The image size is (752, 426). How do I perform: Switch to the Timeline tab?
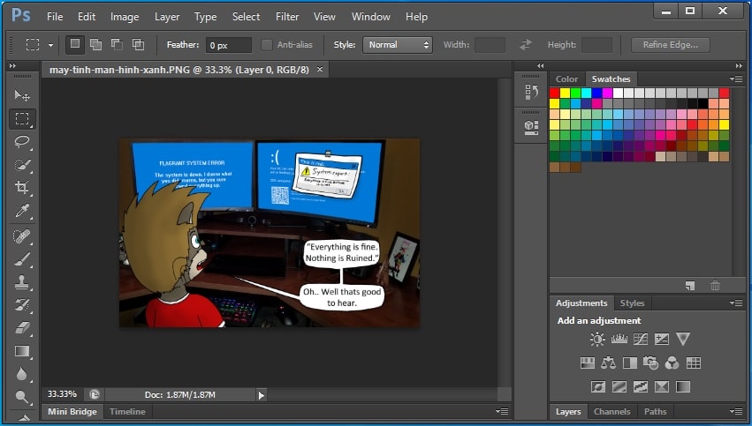[x=127, y=411]
